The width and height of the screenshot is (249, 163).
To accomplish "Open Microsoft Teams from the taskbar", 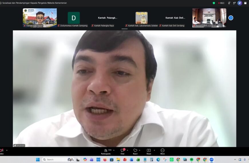I will 92,160.
